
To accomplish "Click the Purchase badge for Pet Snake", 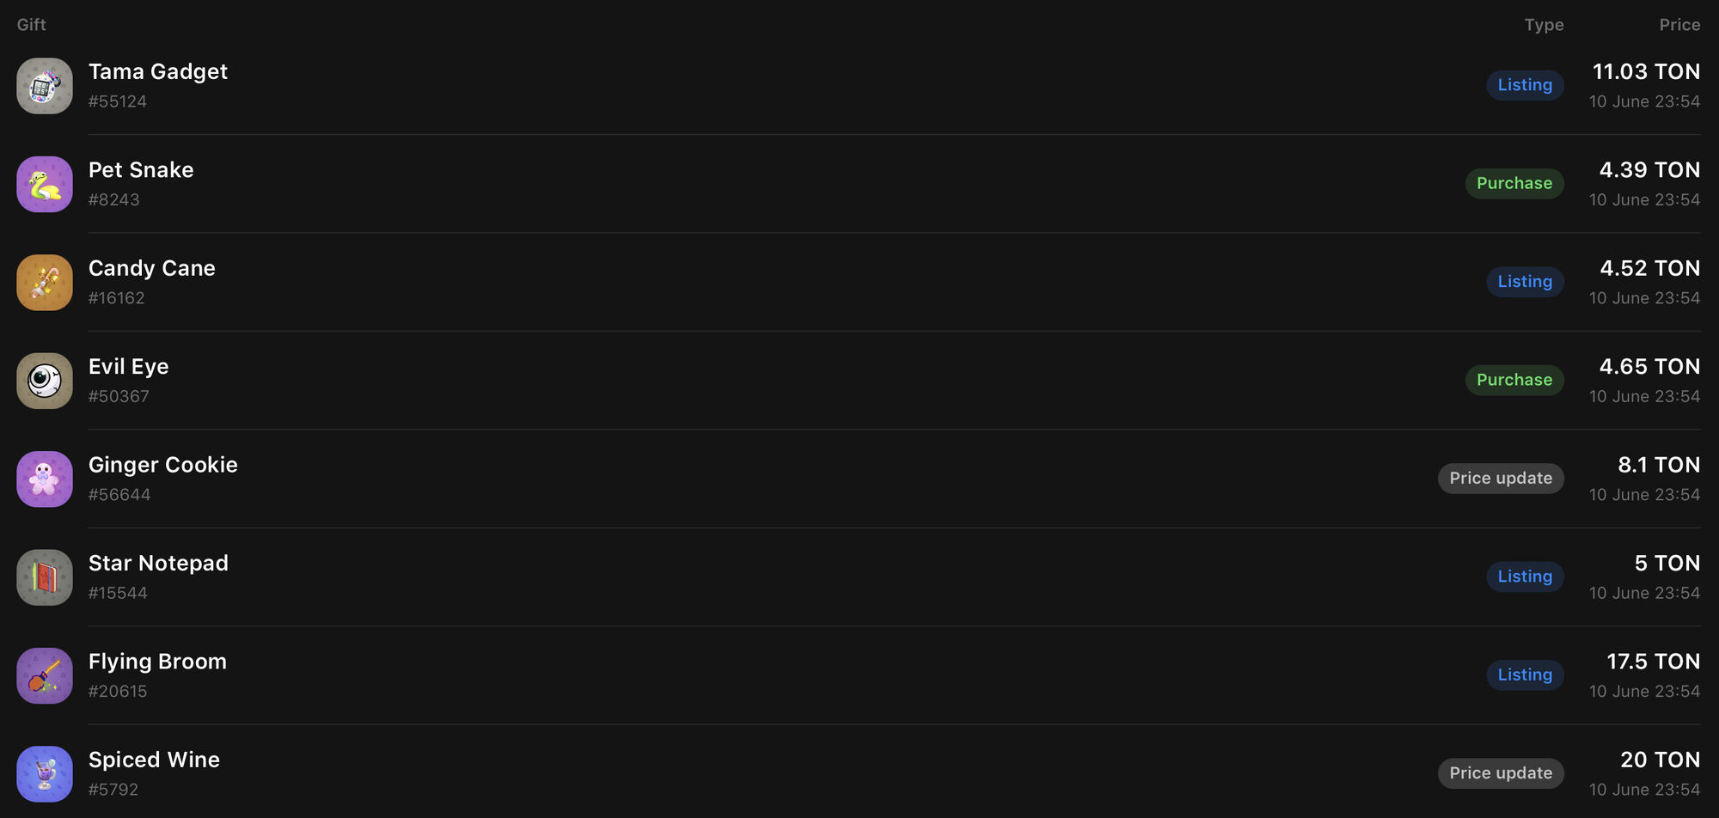I will point(1514,183).
